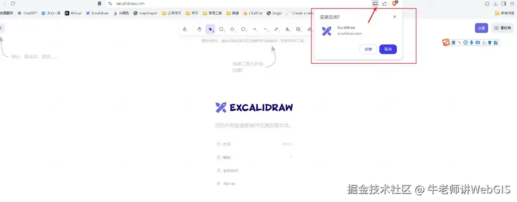Open the hamburger main menu

(2, 28)
